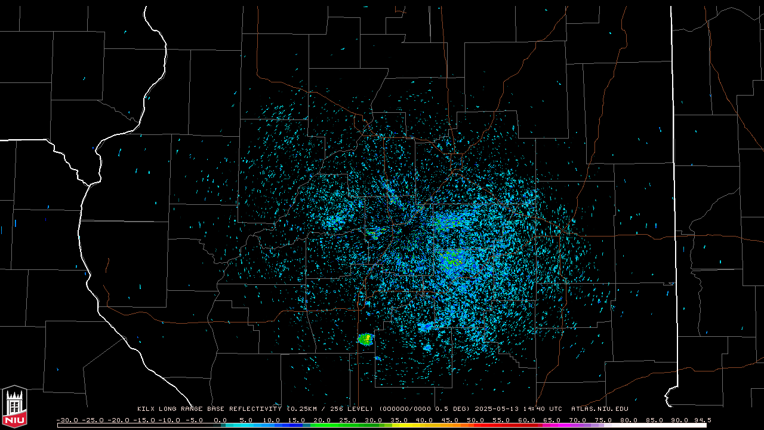Viewport: 764px width, 430px height.
Task: Click the 94.5 scale label
Action: pyautogui.click(x=702, y=420)
